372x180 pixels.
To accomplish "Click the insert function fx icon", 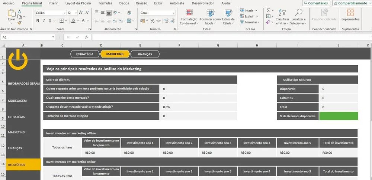I will 87,37.
